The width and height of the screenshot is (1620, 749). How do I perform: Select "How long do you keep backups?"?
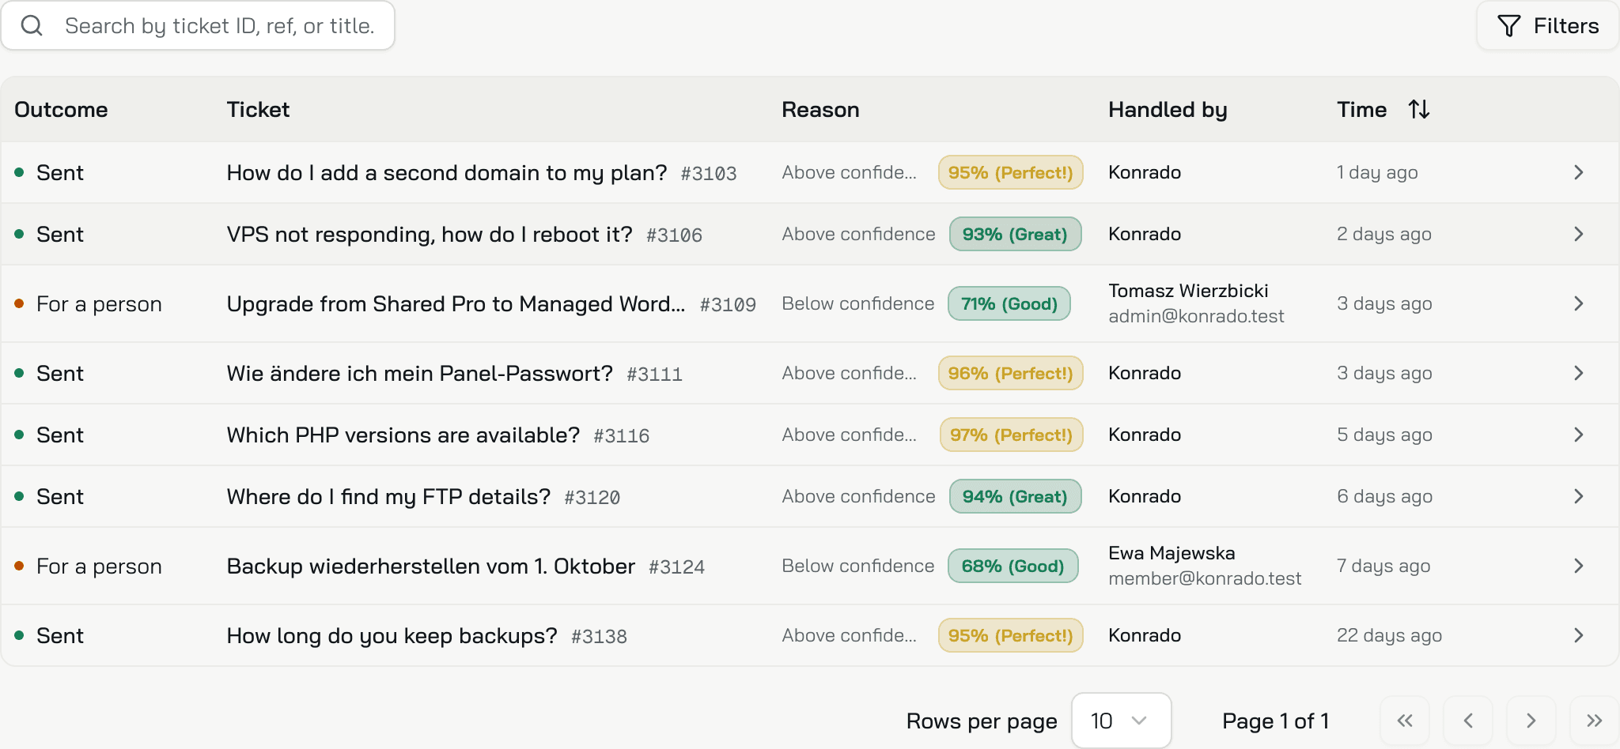point(392,635)
